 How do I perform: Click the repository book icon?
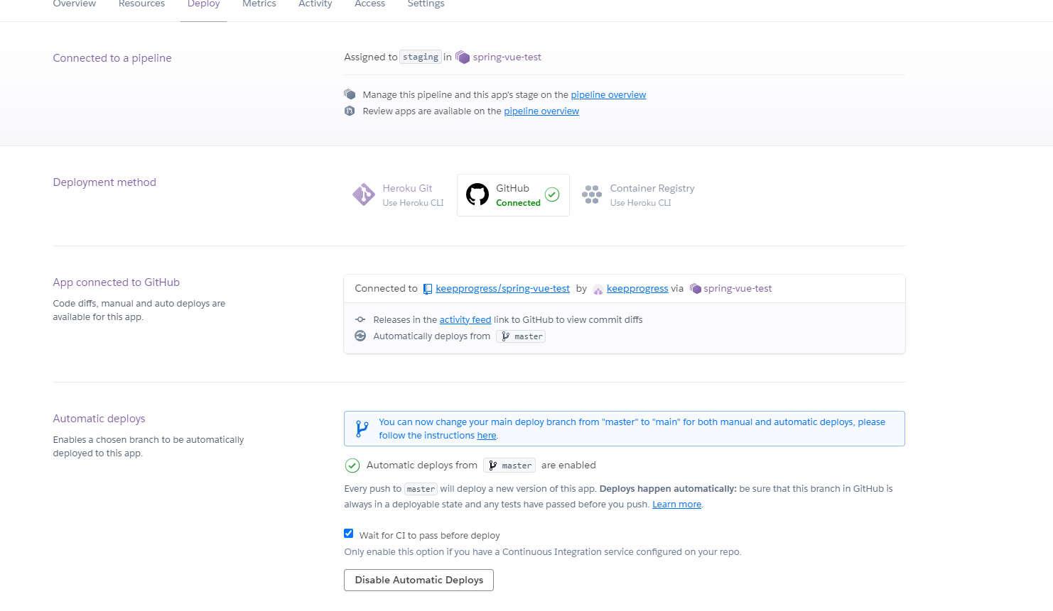[x=428, y=289]
